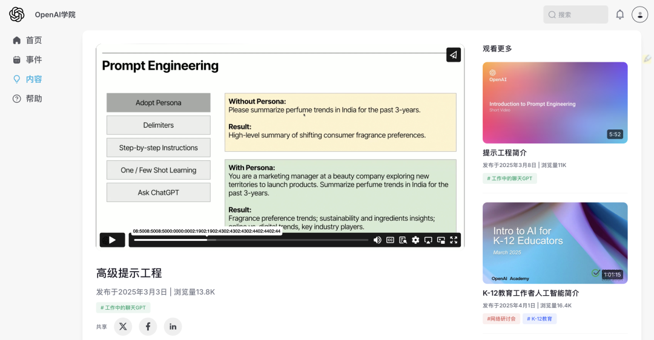Click the 5:52 duration badge
Image resolution: width=654 pixels, height=340 pixels.
point(615,134)
